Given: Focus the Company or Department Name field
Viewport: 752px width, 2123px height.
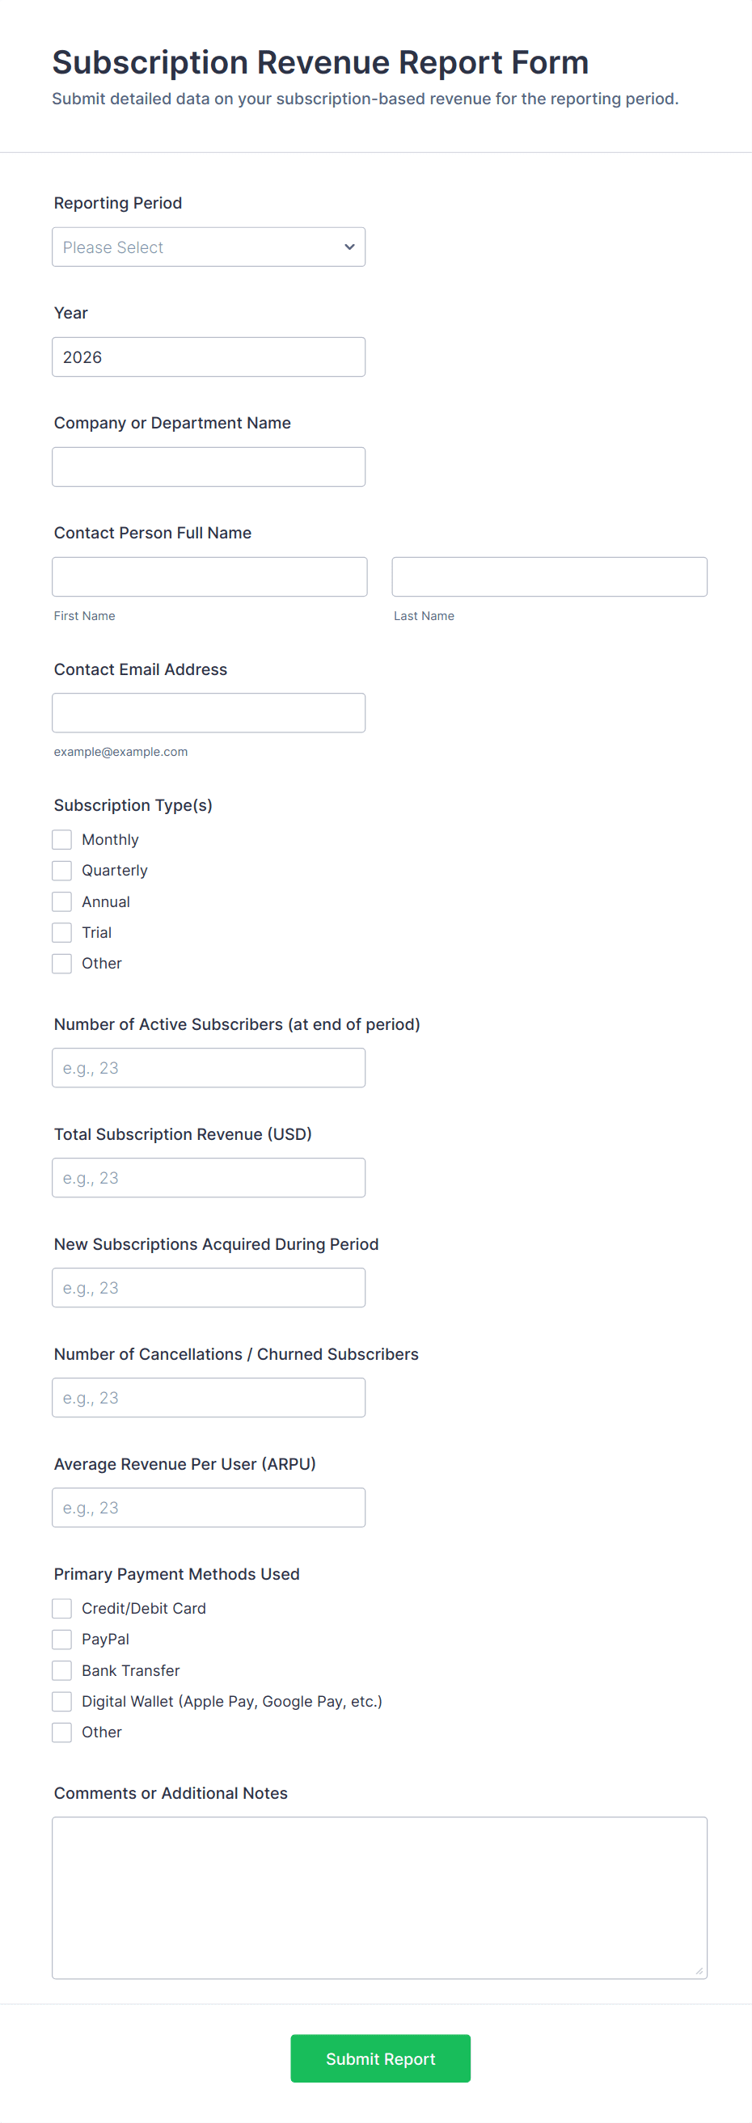Looking at the screenshot, I should (x=208, y=466).
